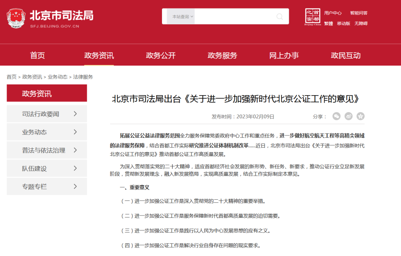Click the SFJ.BEIJING.GOV.CN domain text
The height and width of the screenshot is (256, 401).
[54, 26]
